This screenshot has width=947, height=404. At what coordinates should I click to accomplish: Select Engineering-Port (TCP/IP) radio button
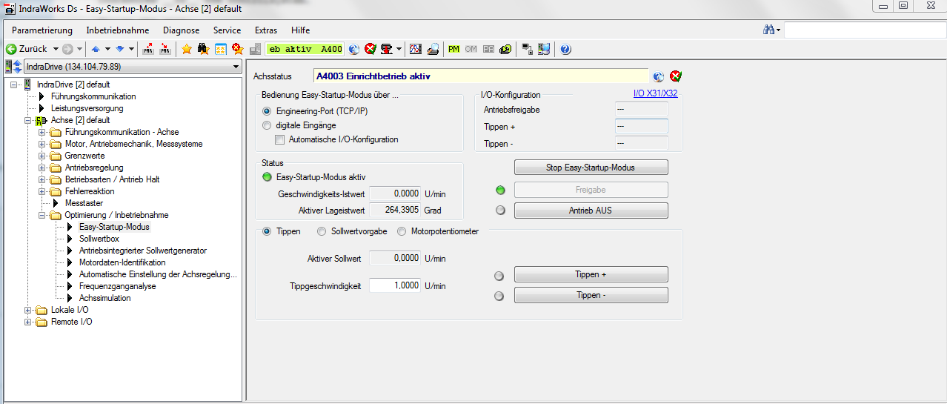[268, 111]
